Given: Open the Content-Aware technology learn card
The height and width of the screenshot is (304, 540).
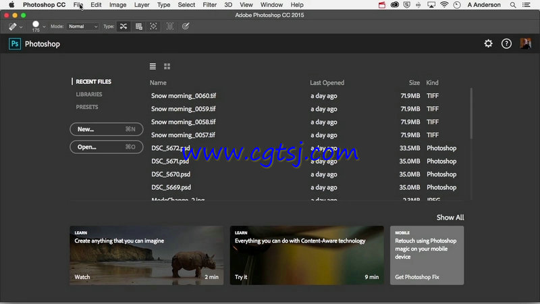Looking at the screenshot, I should (x=307, y=255).
